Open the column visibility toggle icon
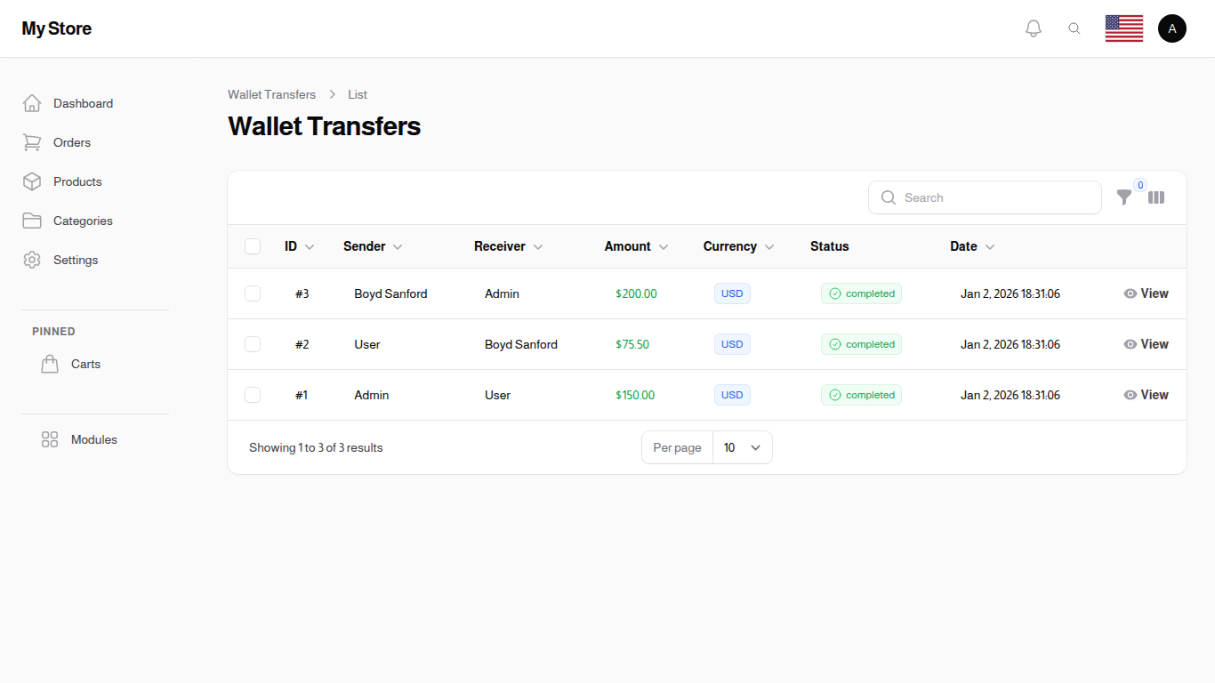This screenshot has height=683, width=1215. [x=1156, y=197]
